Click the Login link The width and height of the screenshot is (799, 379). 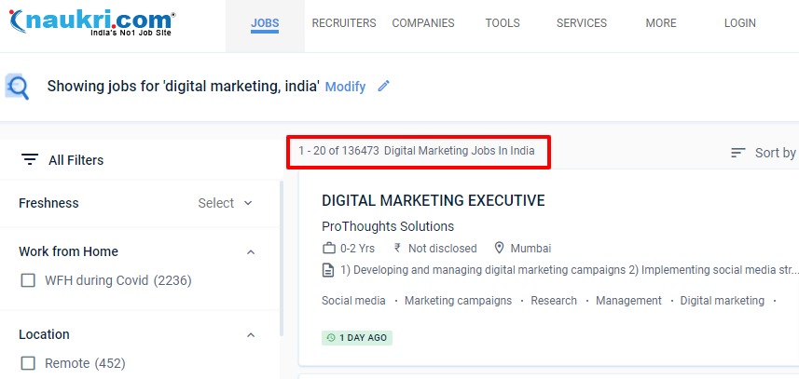click(x=740, y=23)
